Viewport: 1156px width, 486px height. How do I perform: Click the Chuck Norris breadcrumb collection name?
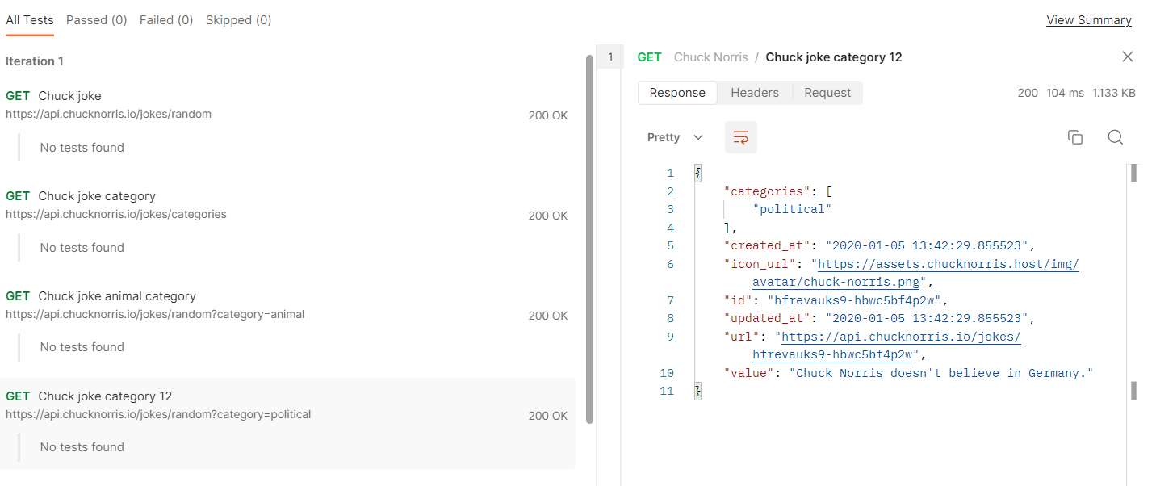coord(711,57)
